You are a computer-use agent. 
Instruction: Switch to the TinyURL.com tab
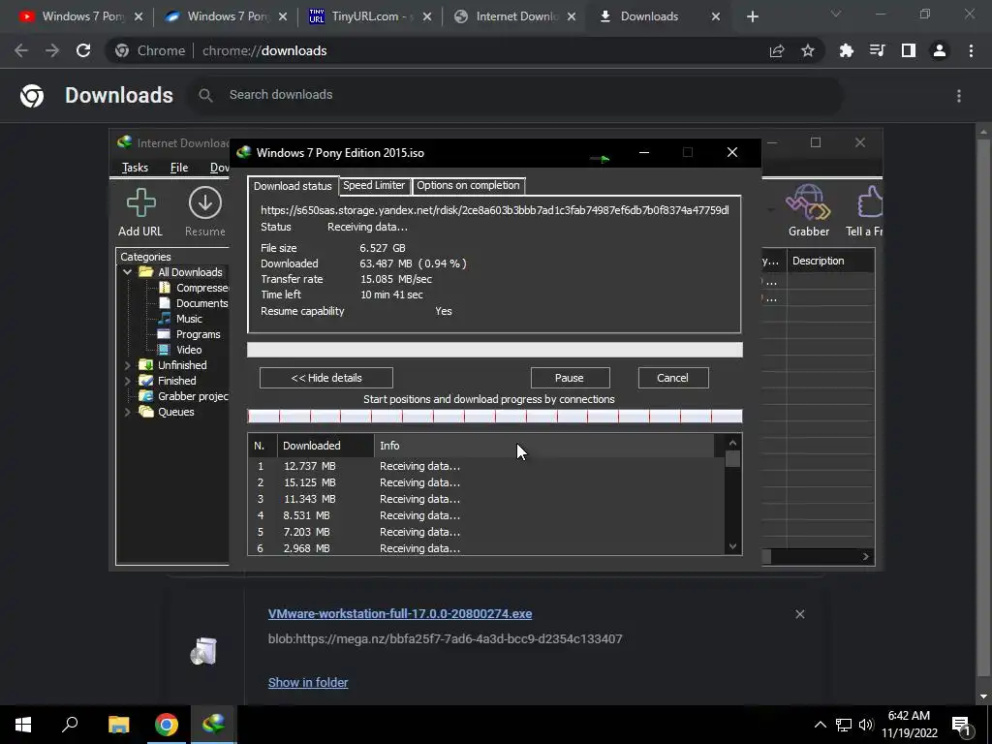pos(369,16)
